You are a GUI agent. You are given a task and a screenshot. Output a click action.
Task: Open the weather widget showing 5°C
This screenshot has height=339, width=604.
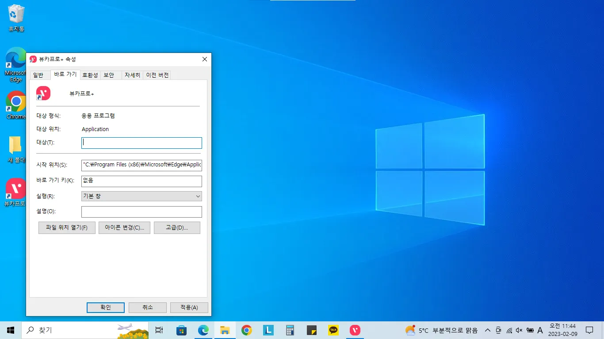point(441,330)
